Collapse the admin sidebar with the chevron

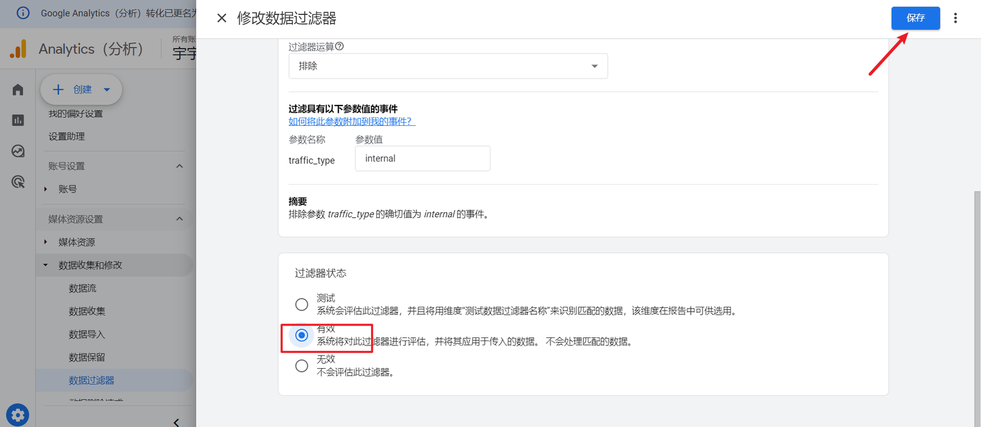pyautogui.click(x=177, y=422)
